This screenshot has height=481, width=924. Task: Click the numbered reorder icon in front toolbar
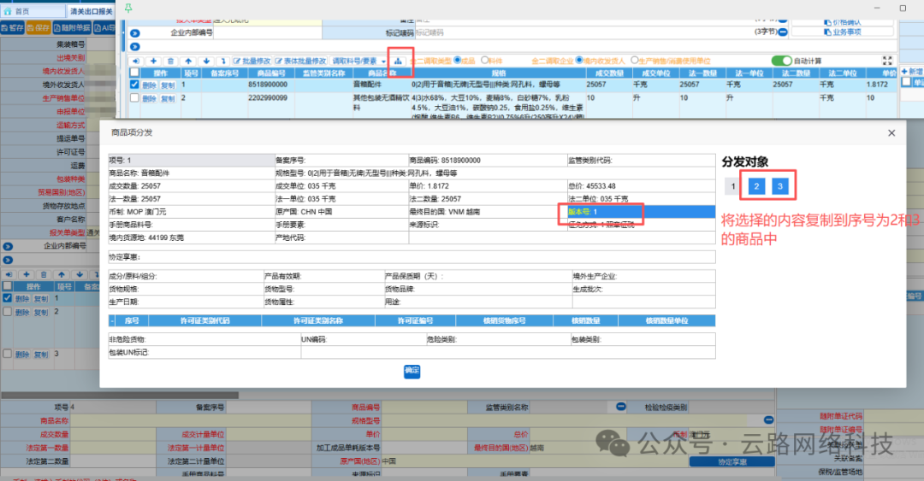[x=222, y=62]
